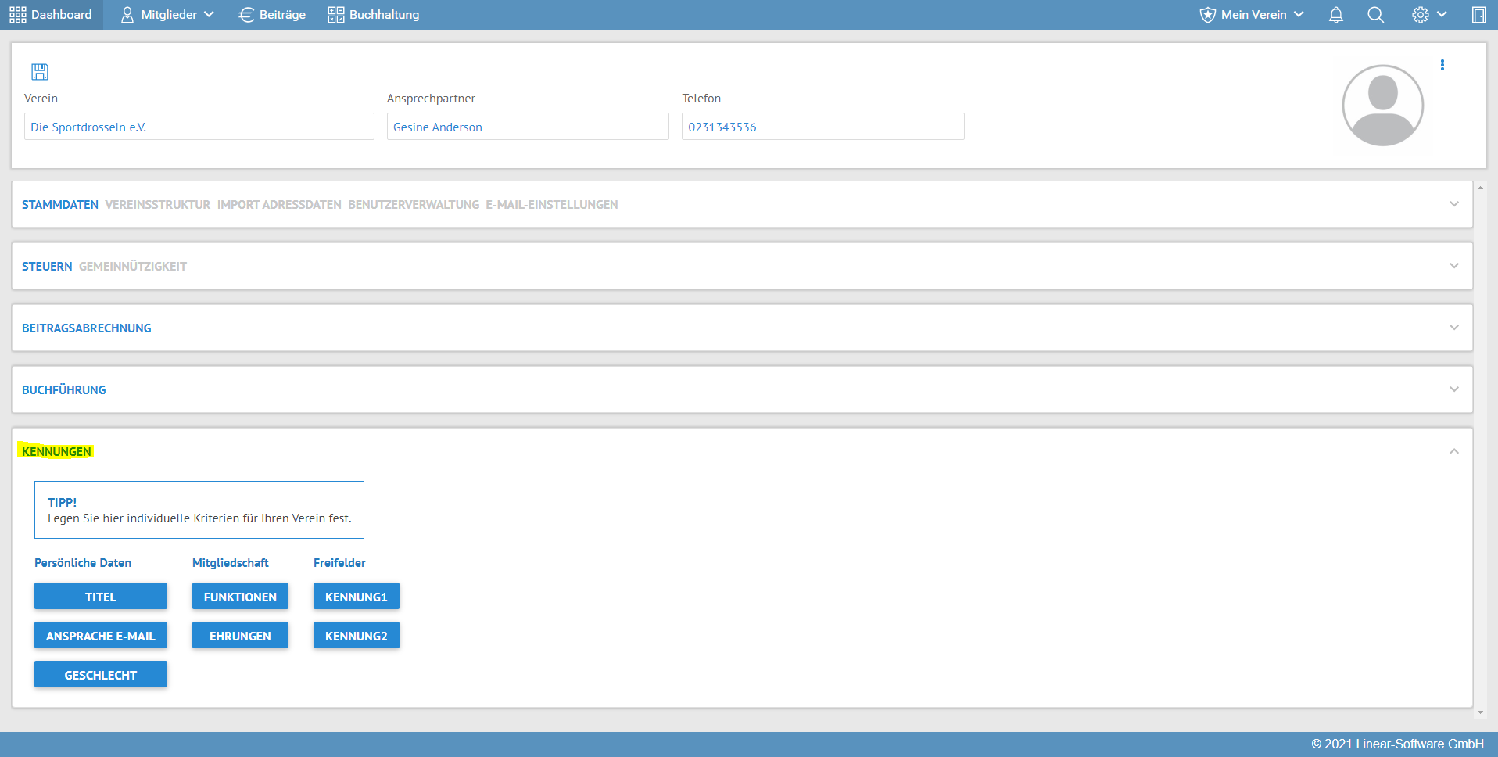Image resolution: width=1498 pixels, height=757 pixels.
Task: Click the panel toggle icon at far right
Action: tap(1479, 15)
